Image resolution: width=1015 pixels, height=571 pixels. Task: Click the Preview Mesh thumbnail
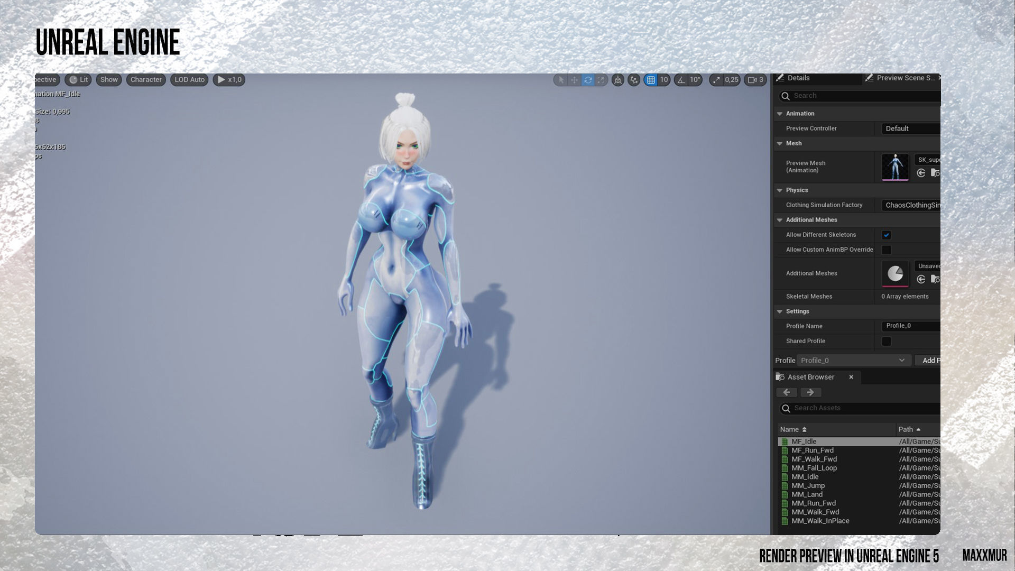[x=895, y=167]
